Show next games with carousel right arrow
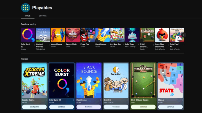 184,35
